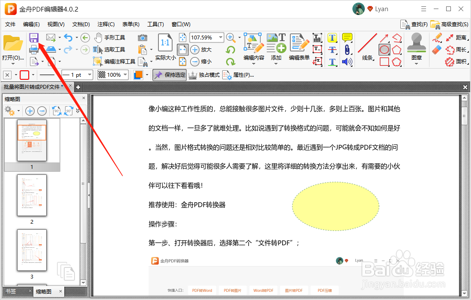Open the edit form (编辑表单) tool
This screenshot has width=471, height=300.
coord(299,47)
